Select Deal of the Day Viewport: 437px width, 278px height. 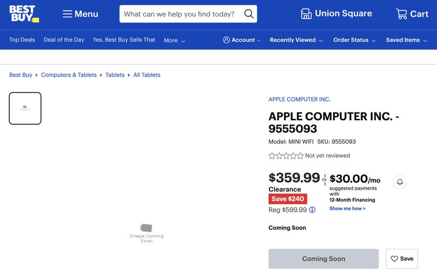(x=64, y=40)
